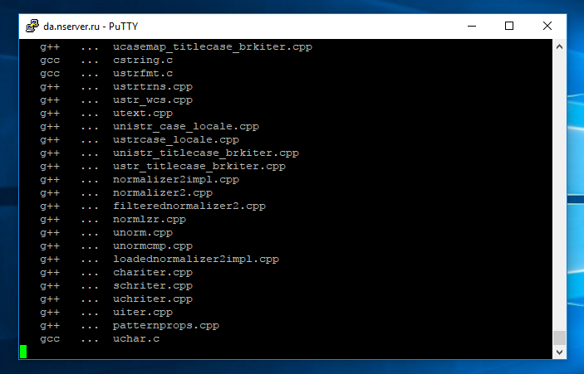Click ustrcase_locale.cpp text
The image size is (584, 374).
point(176,140)
